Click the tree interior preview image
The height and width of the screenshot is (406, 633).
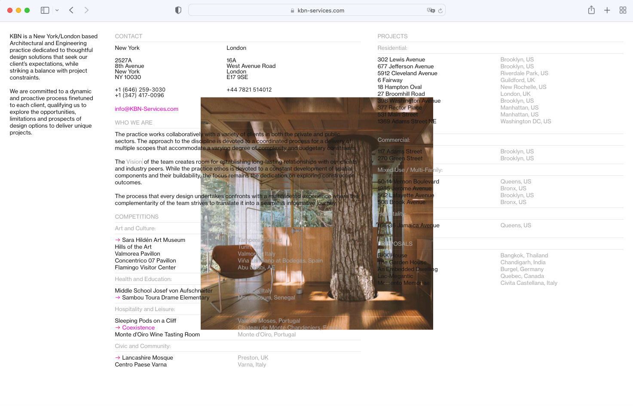tap(317, 214)
